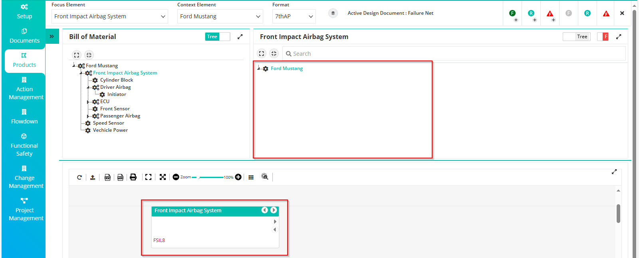Select Cylinder Block in the tree
Image resolution: width=639 pixels, height=258 pixels.
click(x=117, y=80)
